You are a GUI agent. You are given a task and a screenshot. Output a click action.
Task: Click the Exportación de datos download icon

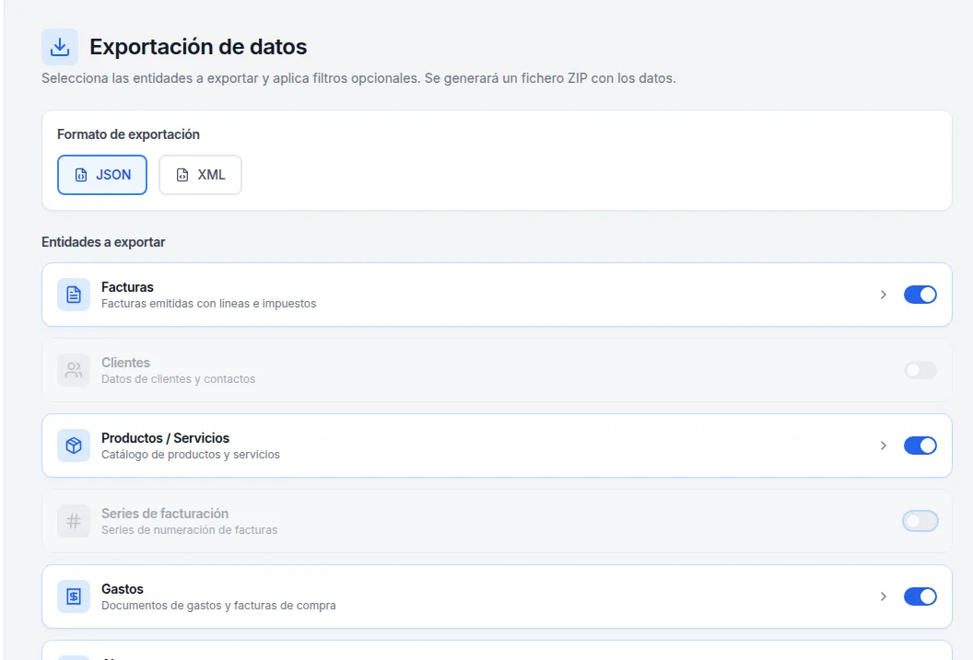point(59,46)
